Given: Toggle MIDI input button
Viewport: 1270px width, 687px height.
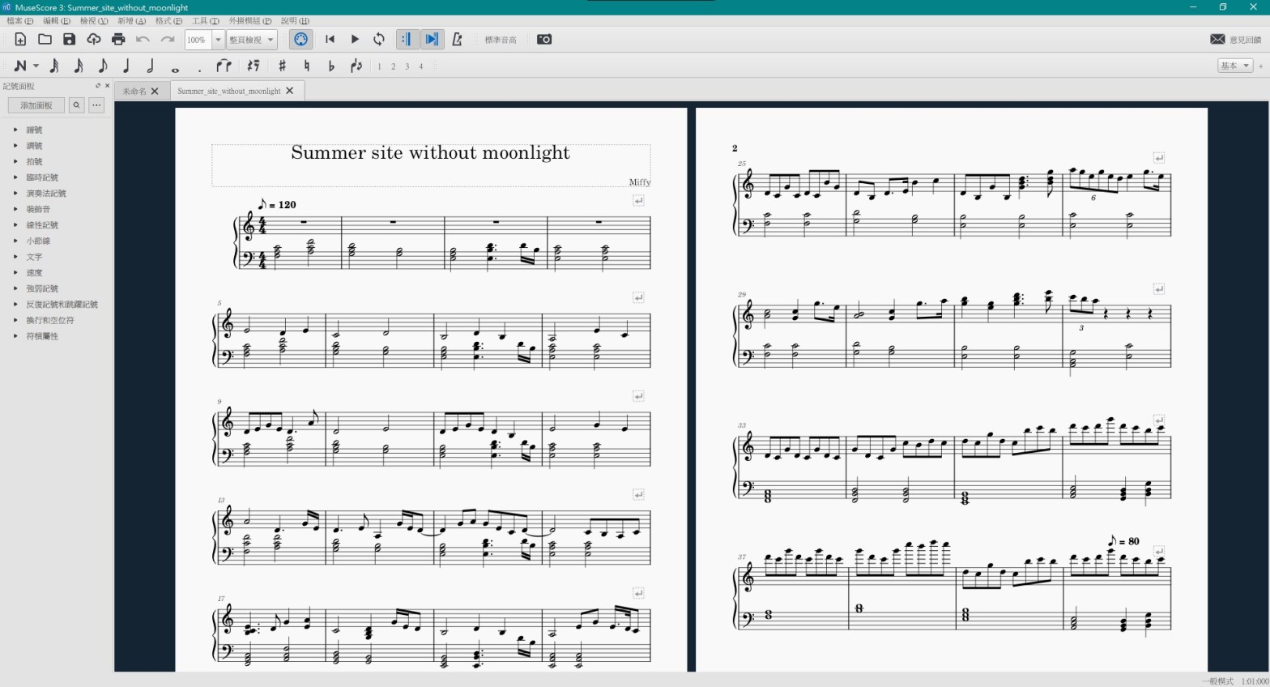Looking at the screenshot, I should 300,39.
